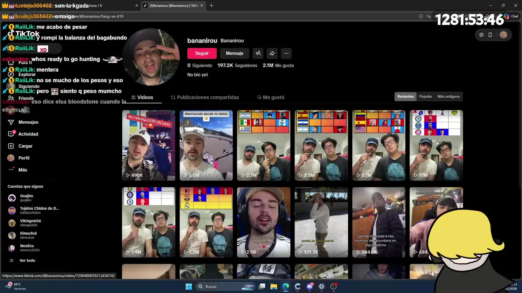Viewport: 522px width, 293px height.
Task: Click the 'Cuentas que sigues' heading
Action: tap(25, 186)
